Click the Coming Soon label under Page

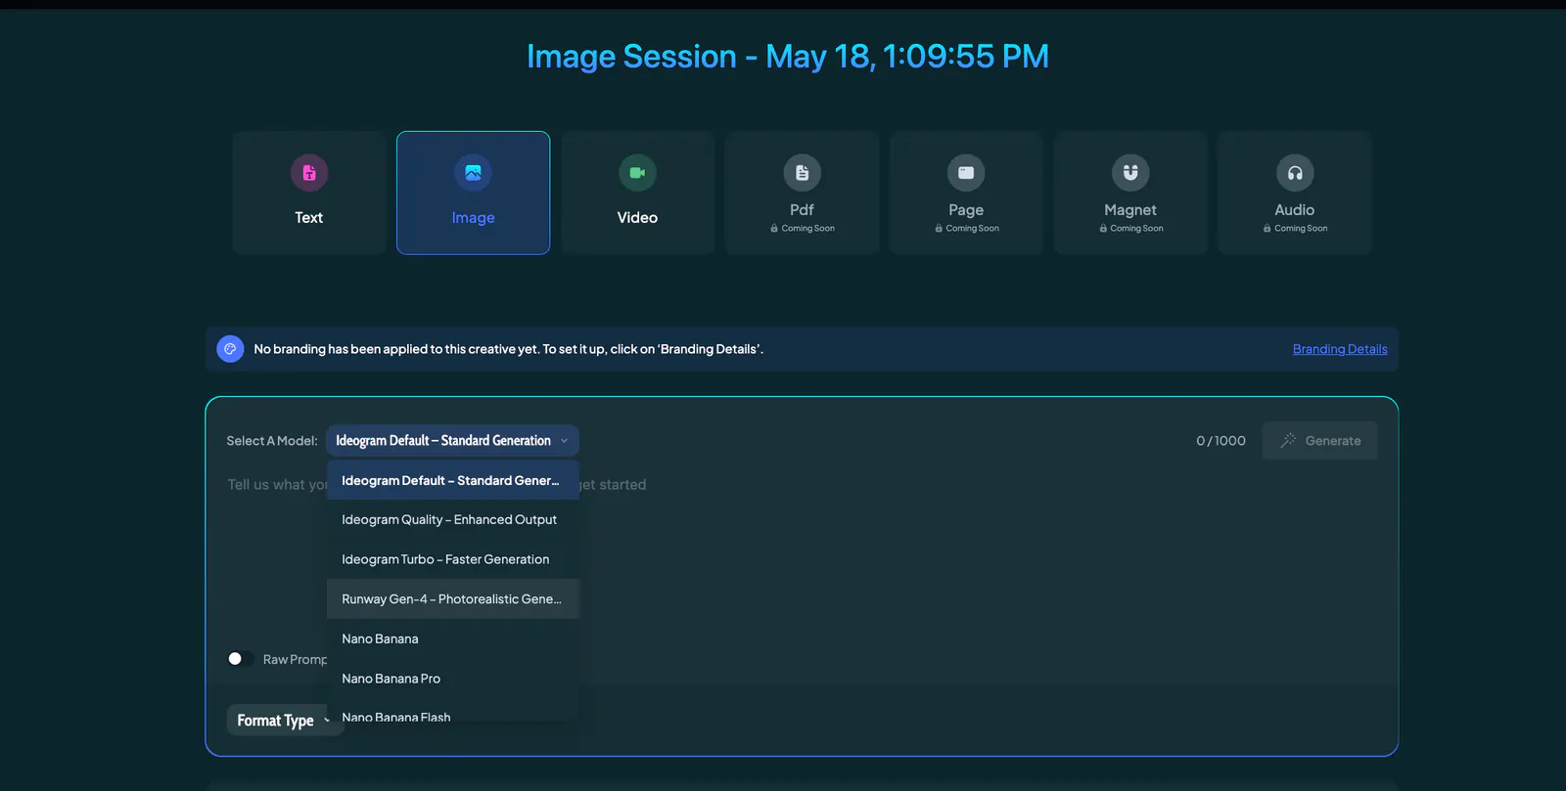click(x=967, y=229)
